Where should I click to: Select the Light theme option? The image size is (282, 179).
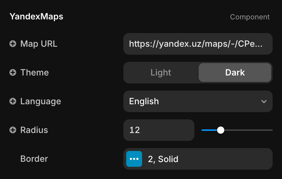(x=161, y=73)
